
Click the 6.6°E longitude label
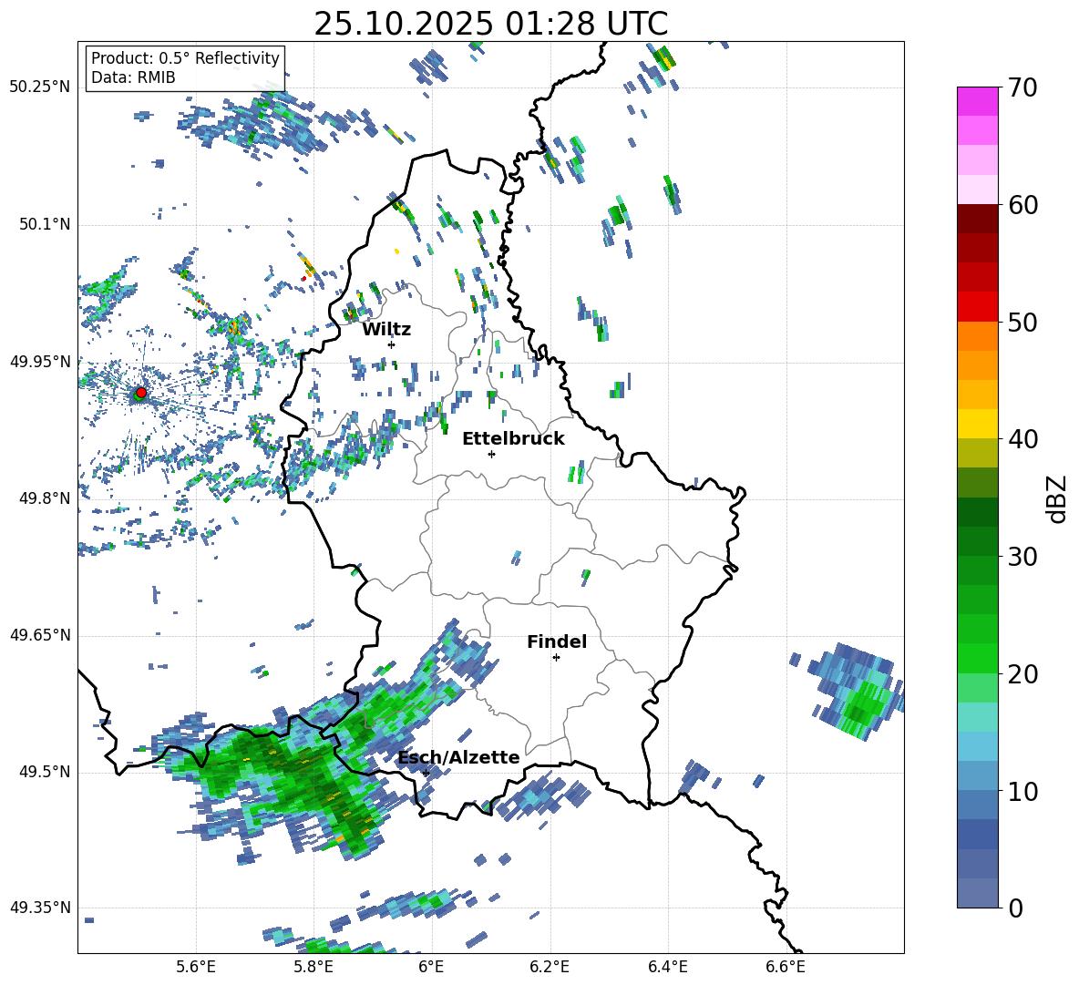pos(786,967)
